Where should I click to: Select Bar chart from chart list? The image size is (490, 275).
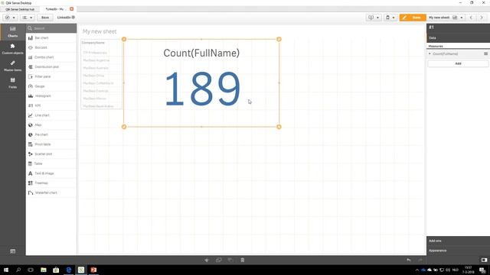[51, 37]
